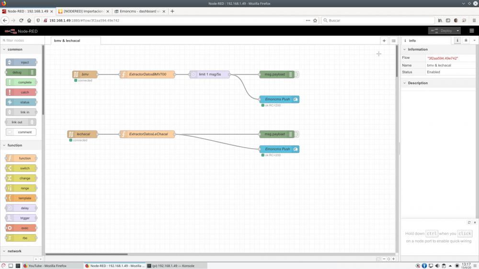
Task: Select the exec node in palette
Action: tap(21, 228)
